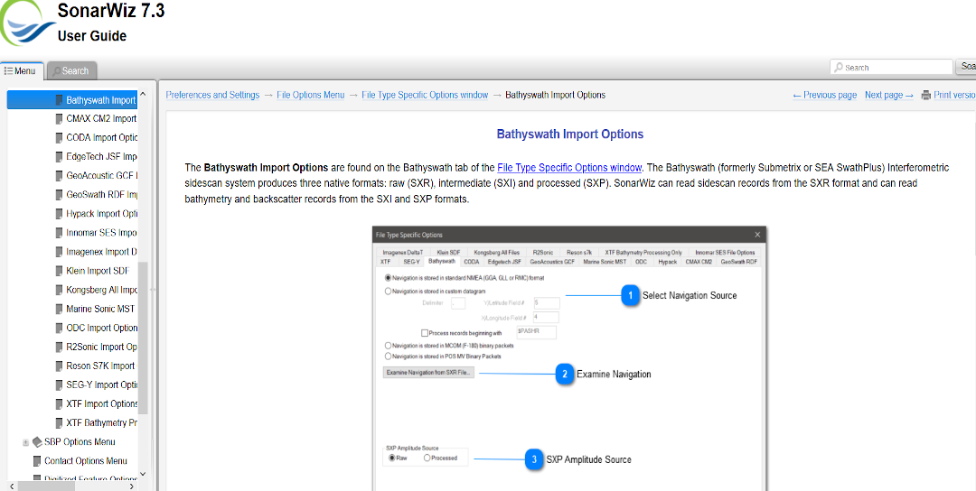Click page icon beside Bathyswath Import

click(59, 100)
